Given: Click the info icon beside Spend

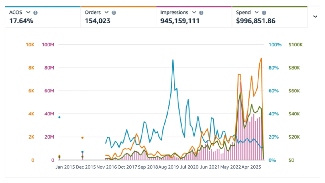Looking at the screenshot, I should [264, 12].
